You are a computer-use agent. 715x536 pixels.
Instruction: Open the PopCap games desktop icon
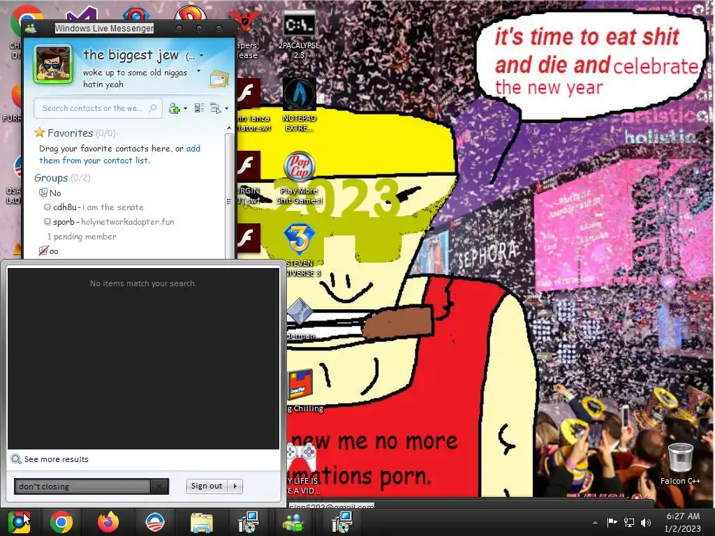tap(299, 178)
